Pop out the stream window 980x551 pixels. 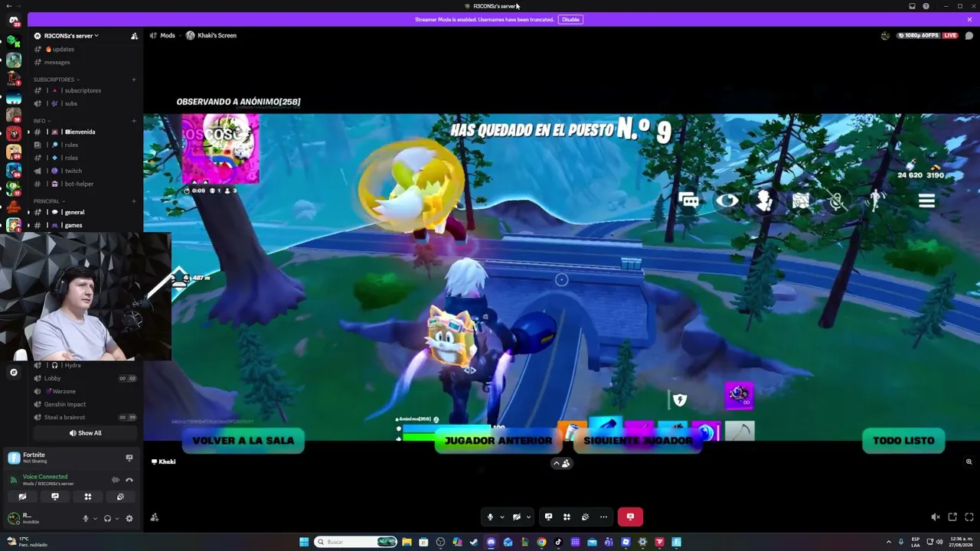point(952,517)
